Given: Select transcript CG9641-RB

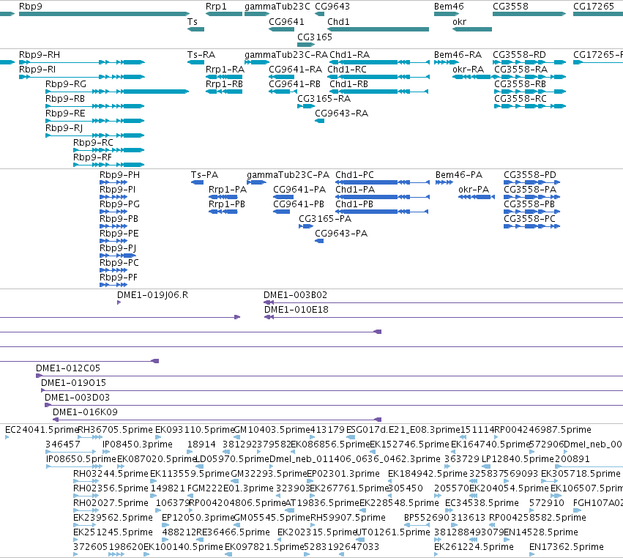Looking at the screenshot, I should (283, 92).
